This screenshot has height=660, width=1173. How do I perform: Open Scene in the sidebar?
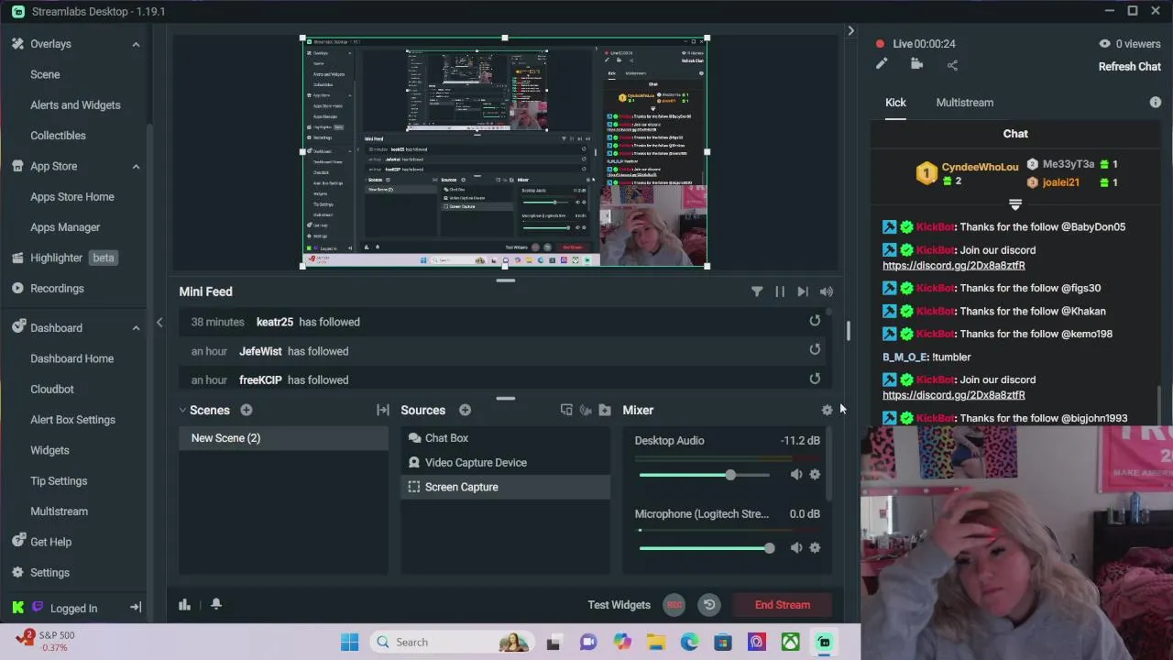45,74
